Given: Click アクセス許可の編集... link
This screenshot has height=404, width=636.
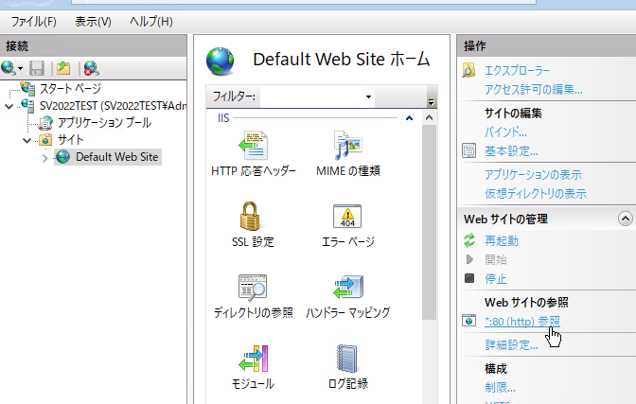Looking at the screenshot, I should coord(534,89).
